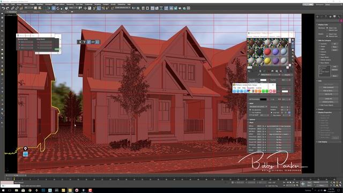Expand the Options rollout in Material Editor

tap(252, 120)
